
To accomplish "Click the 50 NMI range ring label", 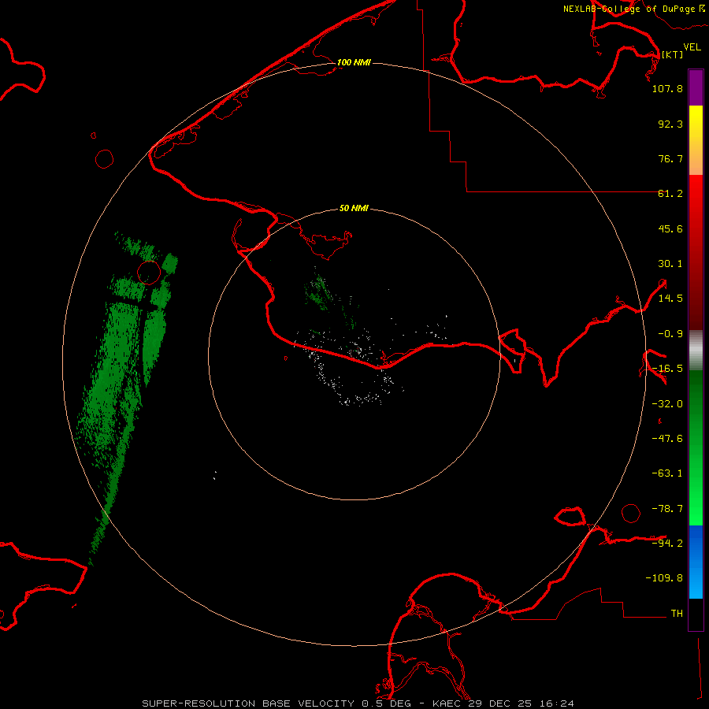I will (x=354, y=209).
